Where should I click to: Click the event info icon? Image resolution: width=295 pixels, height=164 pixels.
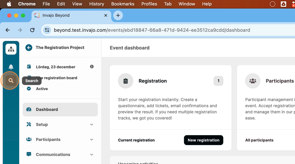(92, 67)
